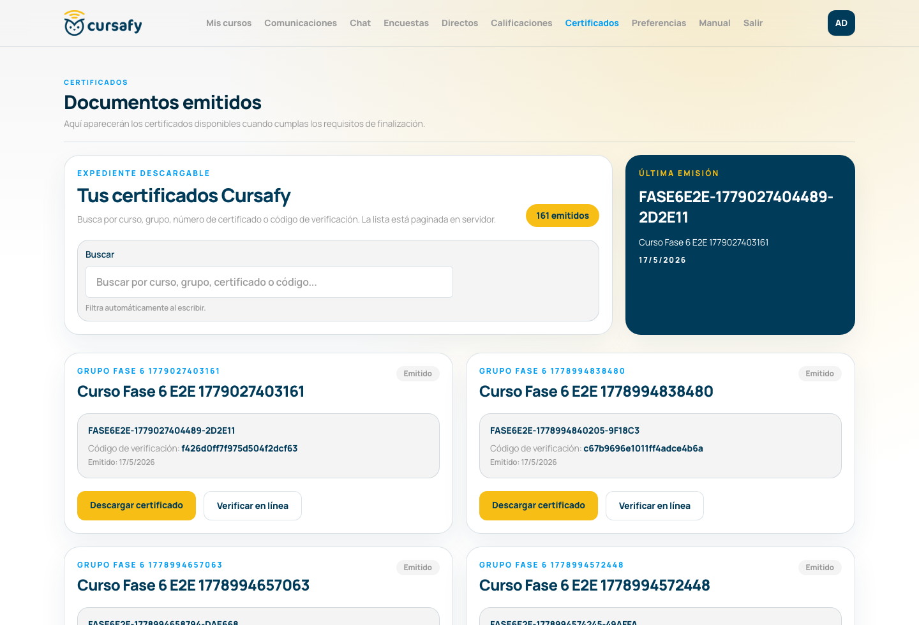Click the Grupo Fase 6 1779027403161 label
This screenshot has height=625, width=919.
pos(149,371)
